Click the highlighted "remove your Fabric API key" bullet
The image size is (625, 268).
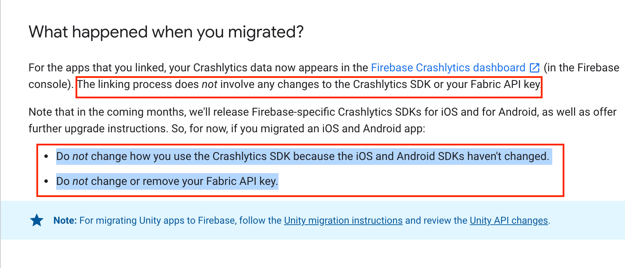tap(167, 181)
